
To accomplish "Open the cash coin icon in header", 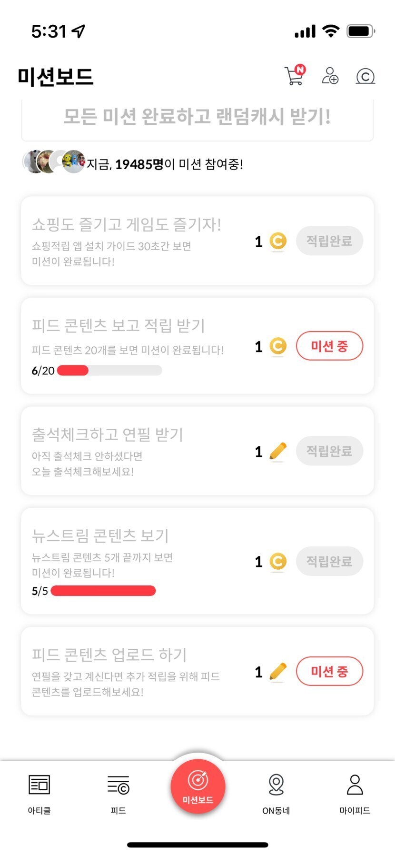I will pyautogui.click(x=365, y=76).
